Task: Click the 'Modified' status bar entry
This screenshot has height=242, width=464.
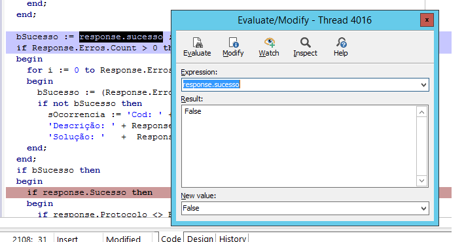Action: [124, 239]
